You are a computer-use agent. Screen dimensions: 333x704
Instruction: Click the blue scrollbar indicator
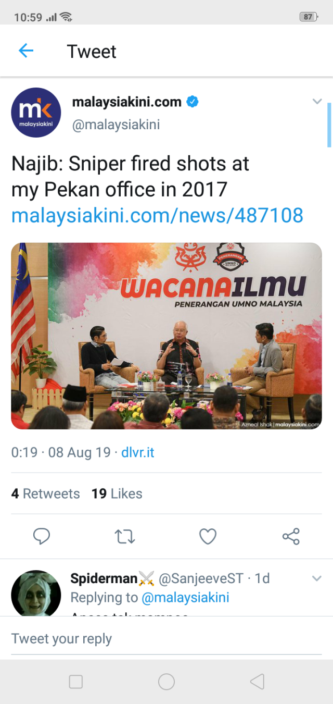[x=329, y=125]
